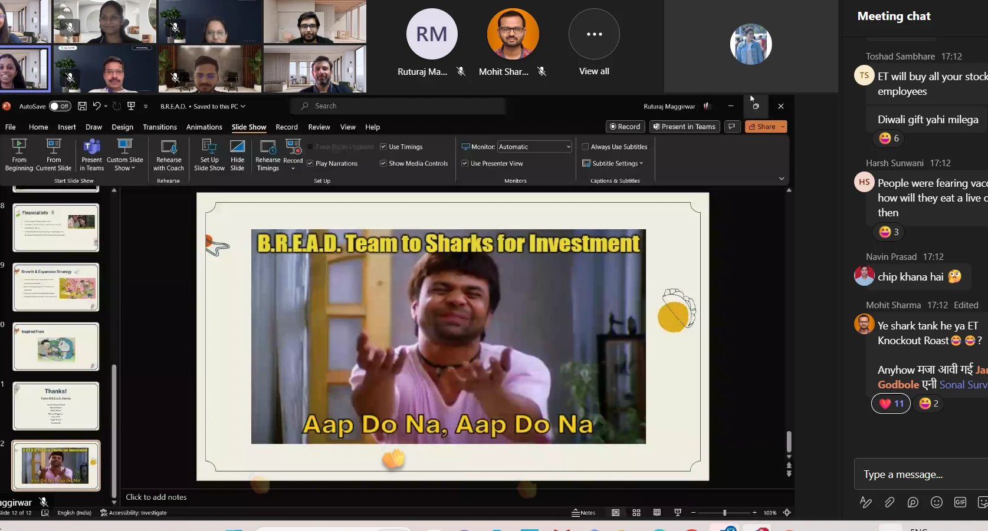Open Subtitle Settings dropdown
Viewport: 988px width, 531px height.
(612, 163)
